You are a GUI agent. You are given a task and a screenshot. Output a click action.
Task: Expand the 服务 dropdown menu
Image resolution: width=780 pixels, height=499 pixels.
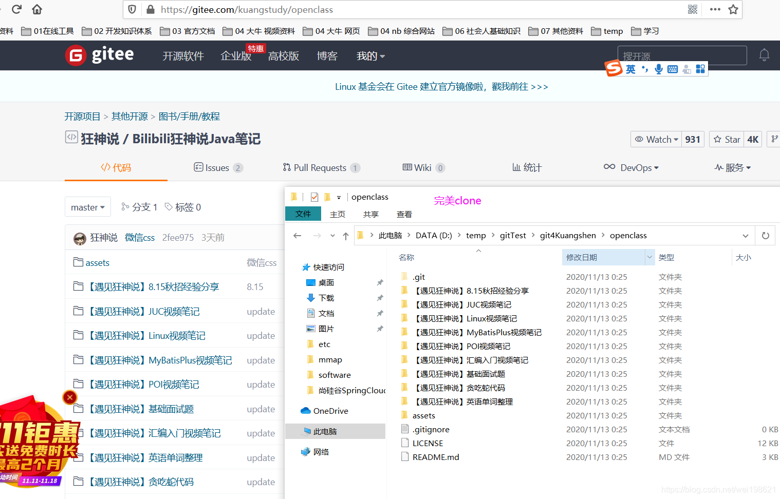(x=733, y=167)
